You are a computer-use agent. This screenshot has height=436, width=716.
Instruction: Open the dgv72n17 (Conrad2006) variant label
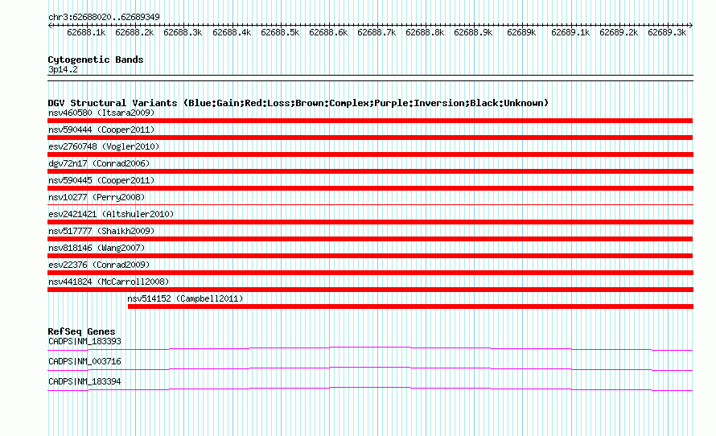pos(99,163)
